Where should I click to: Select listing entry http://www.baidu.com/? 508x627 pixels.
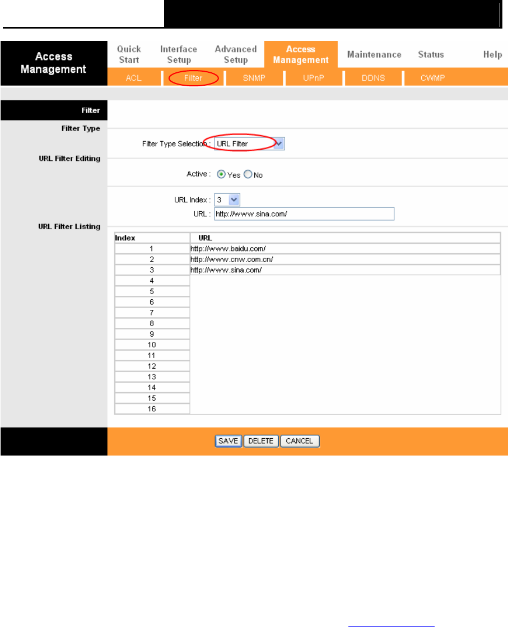228,249
